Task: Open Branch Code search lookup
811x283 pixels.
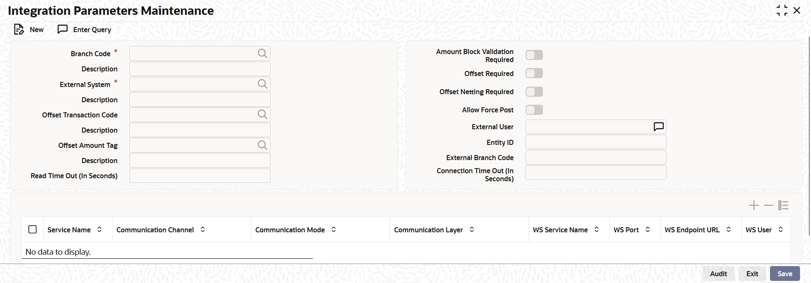Action: pos(263,54)
